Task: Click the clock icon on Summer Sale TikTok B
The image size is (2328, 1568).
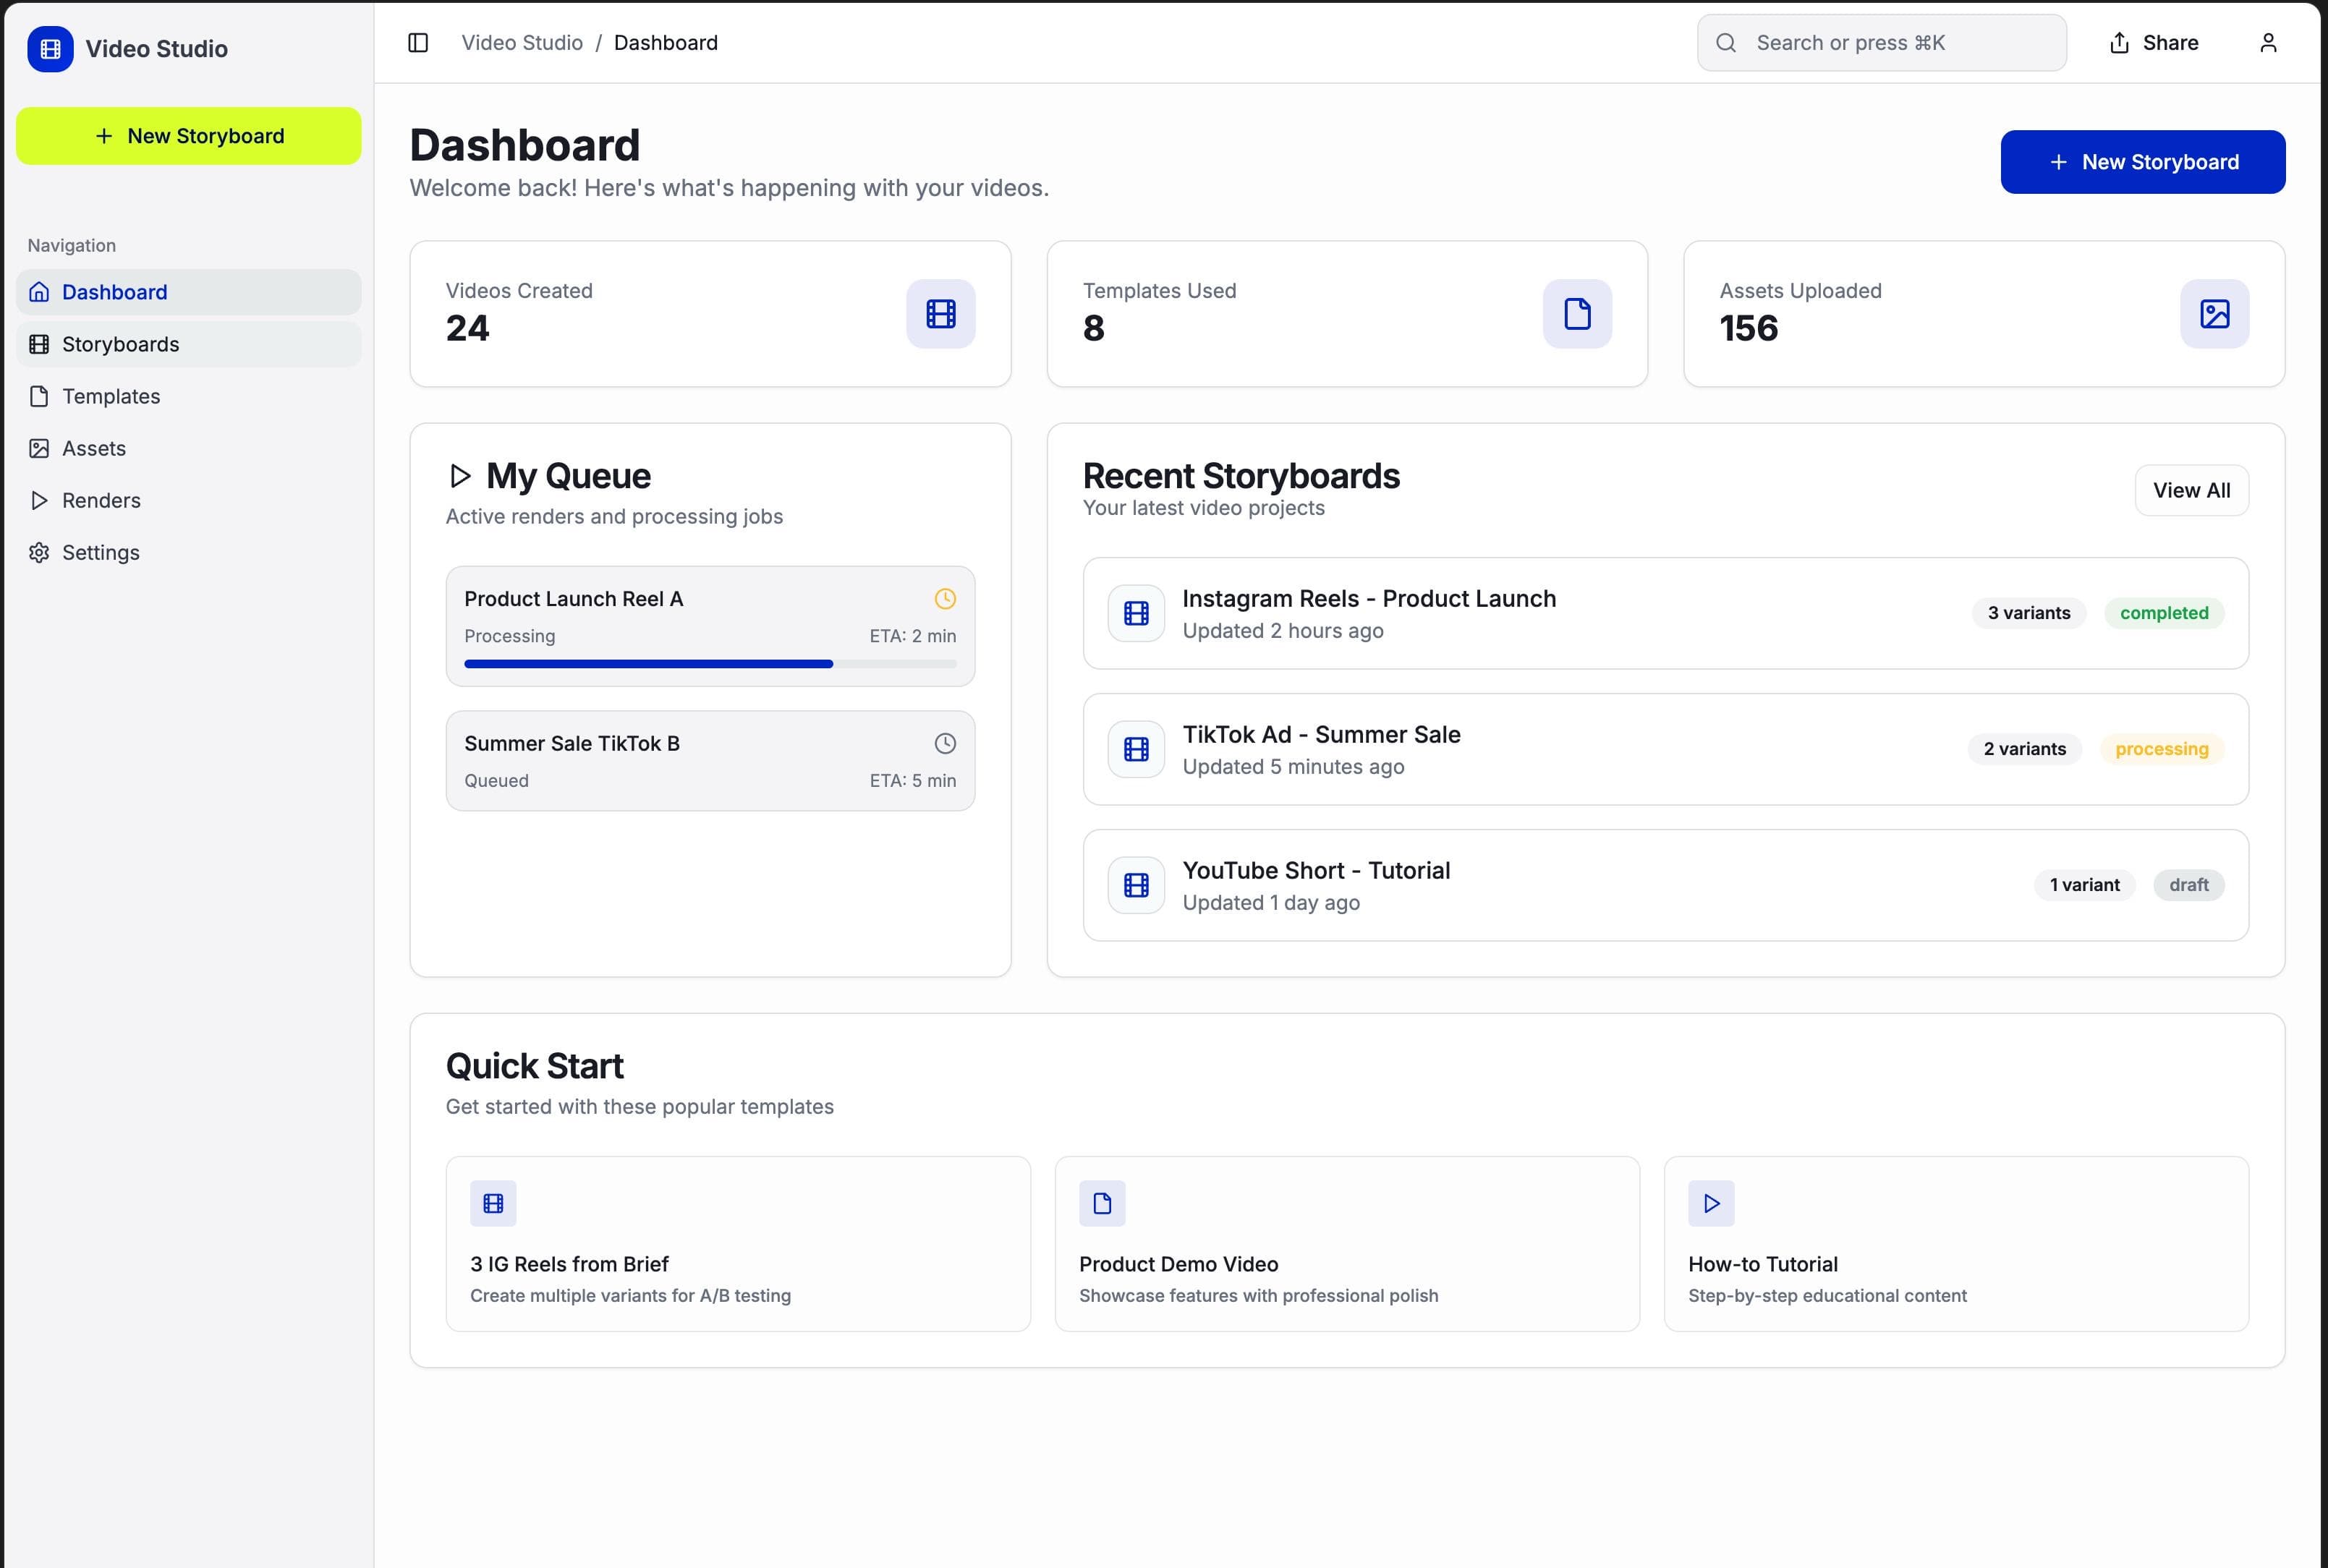Action: [x=944, y=743]
